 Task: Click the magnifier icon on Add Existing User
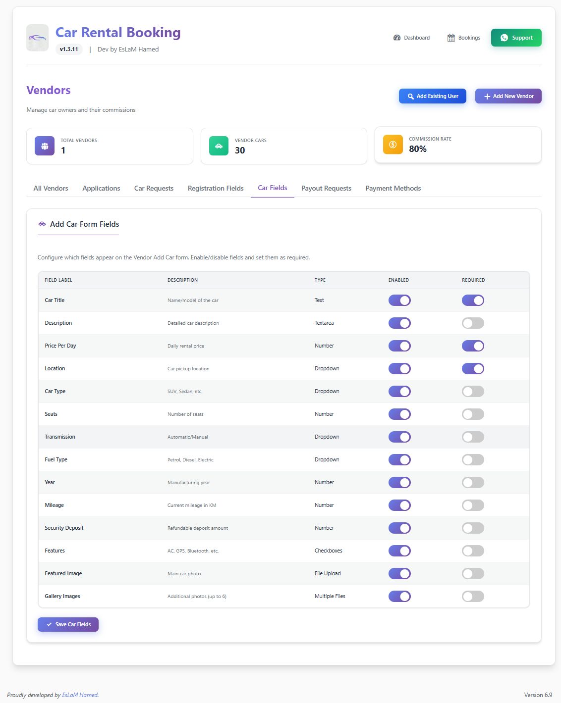pos(410,97)
